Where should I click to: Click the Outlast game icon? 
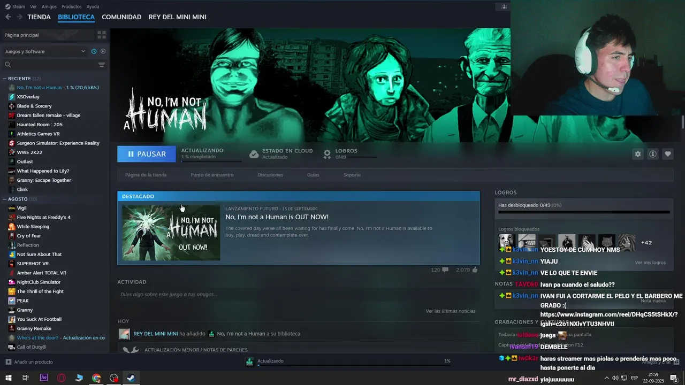pos(12,161)
